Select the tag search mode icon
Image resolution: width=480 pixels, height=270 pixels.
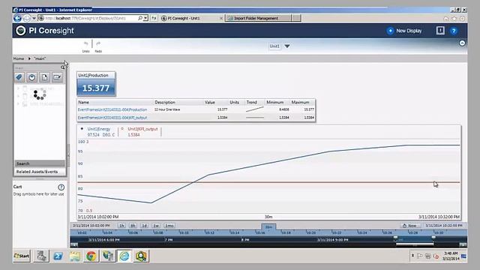coord(19,77)
